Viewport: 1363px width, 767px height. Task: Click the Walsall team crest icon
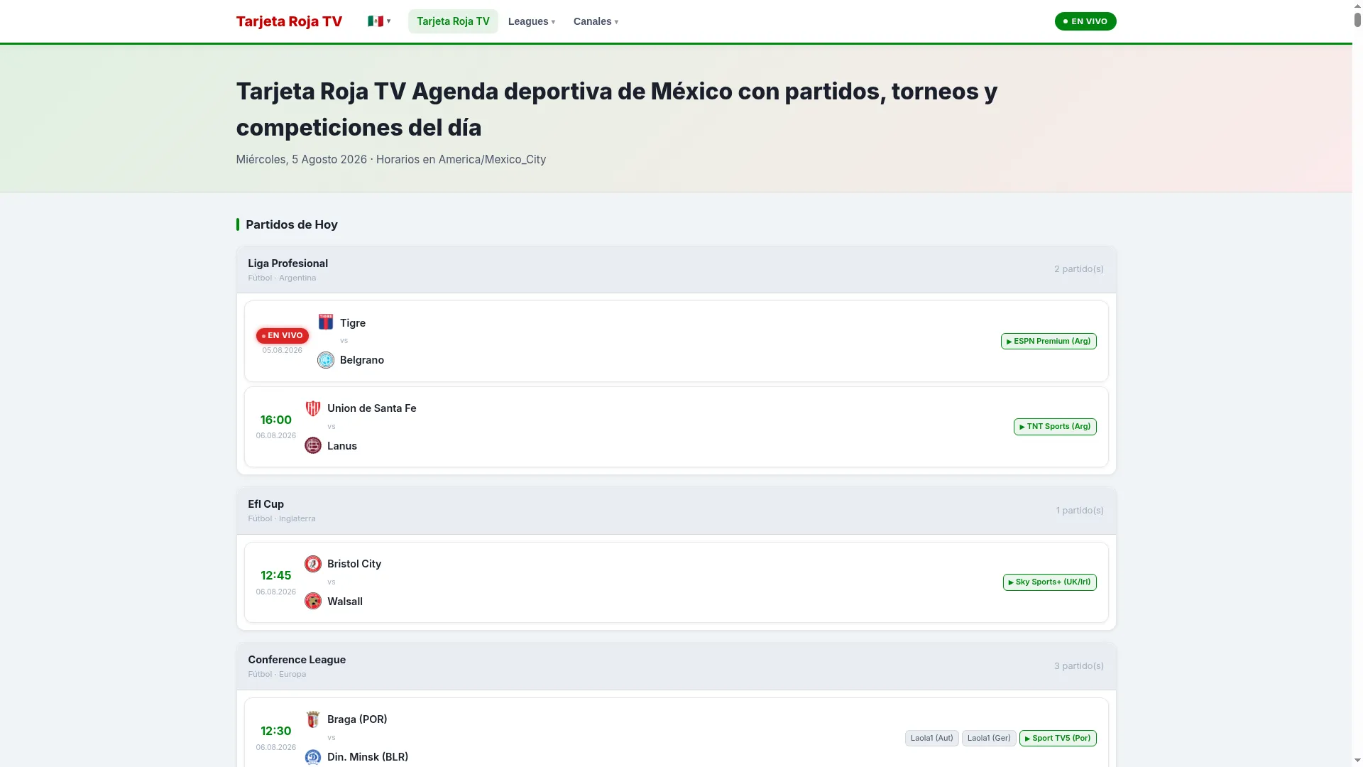tap(313, 602)
